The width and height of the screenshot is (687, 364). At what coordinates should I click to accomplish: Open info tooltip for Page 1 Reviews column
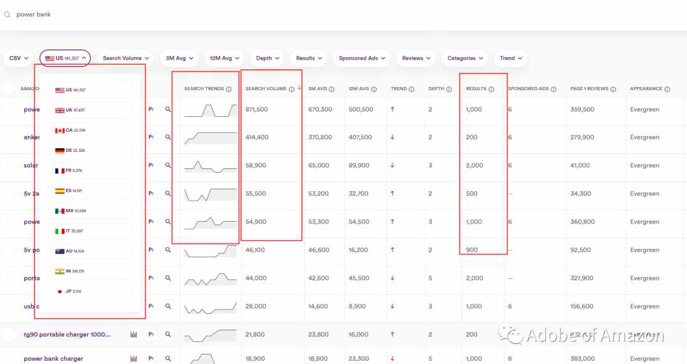pyautogui.click(x=613, y=89)
